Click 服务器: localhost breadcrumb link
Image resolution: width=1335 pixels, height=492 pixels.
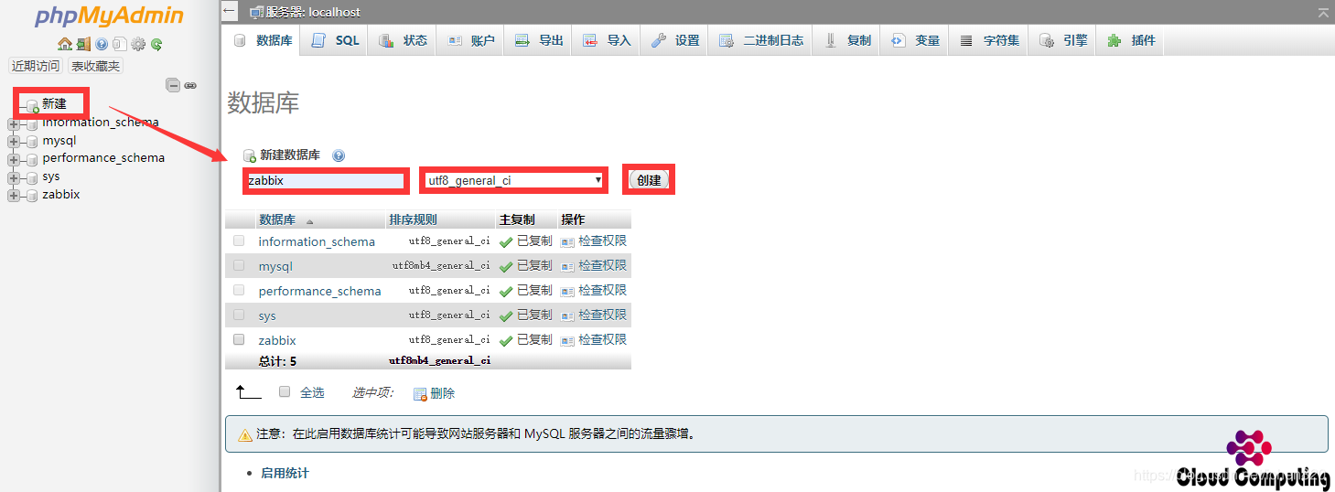(314, 12)
